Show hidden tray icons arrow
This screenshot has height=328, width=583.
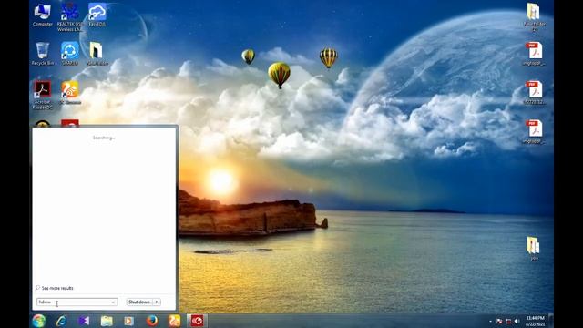point(490,321)
